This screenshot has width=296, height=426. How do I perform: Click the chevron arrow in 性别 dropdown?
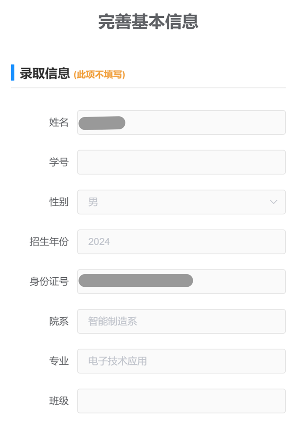[x=273, y=202]
